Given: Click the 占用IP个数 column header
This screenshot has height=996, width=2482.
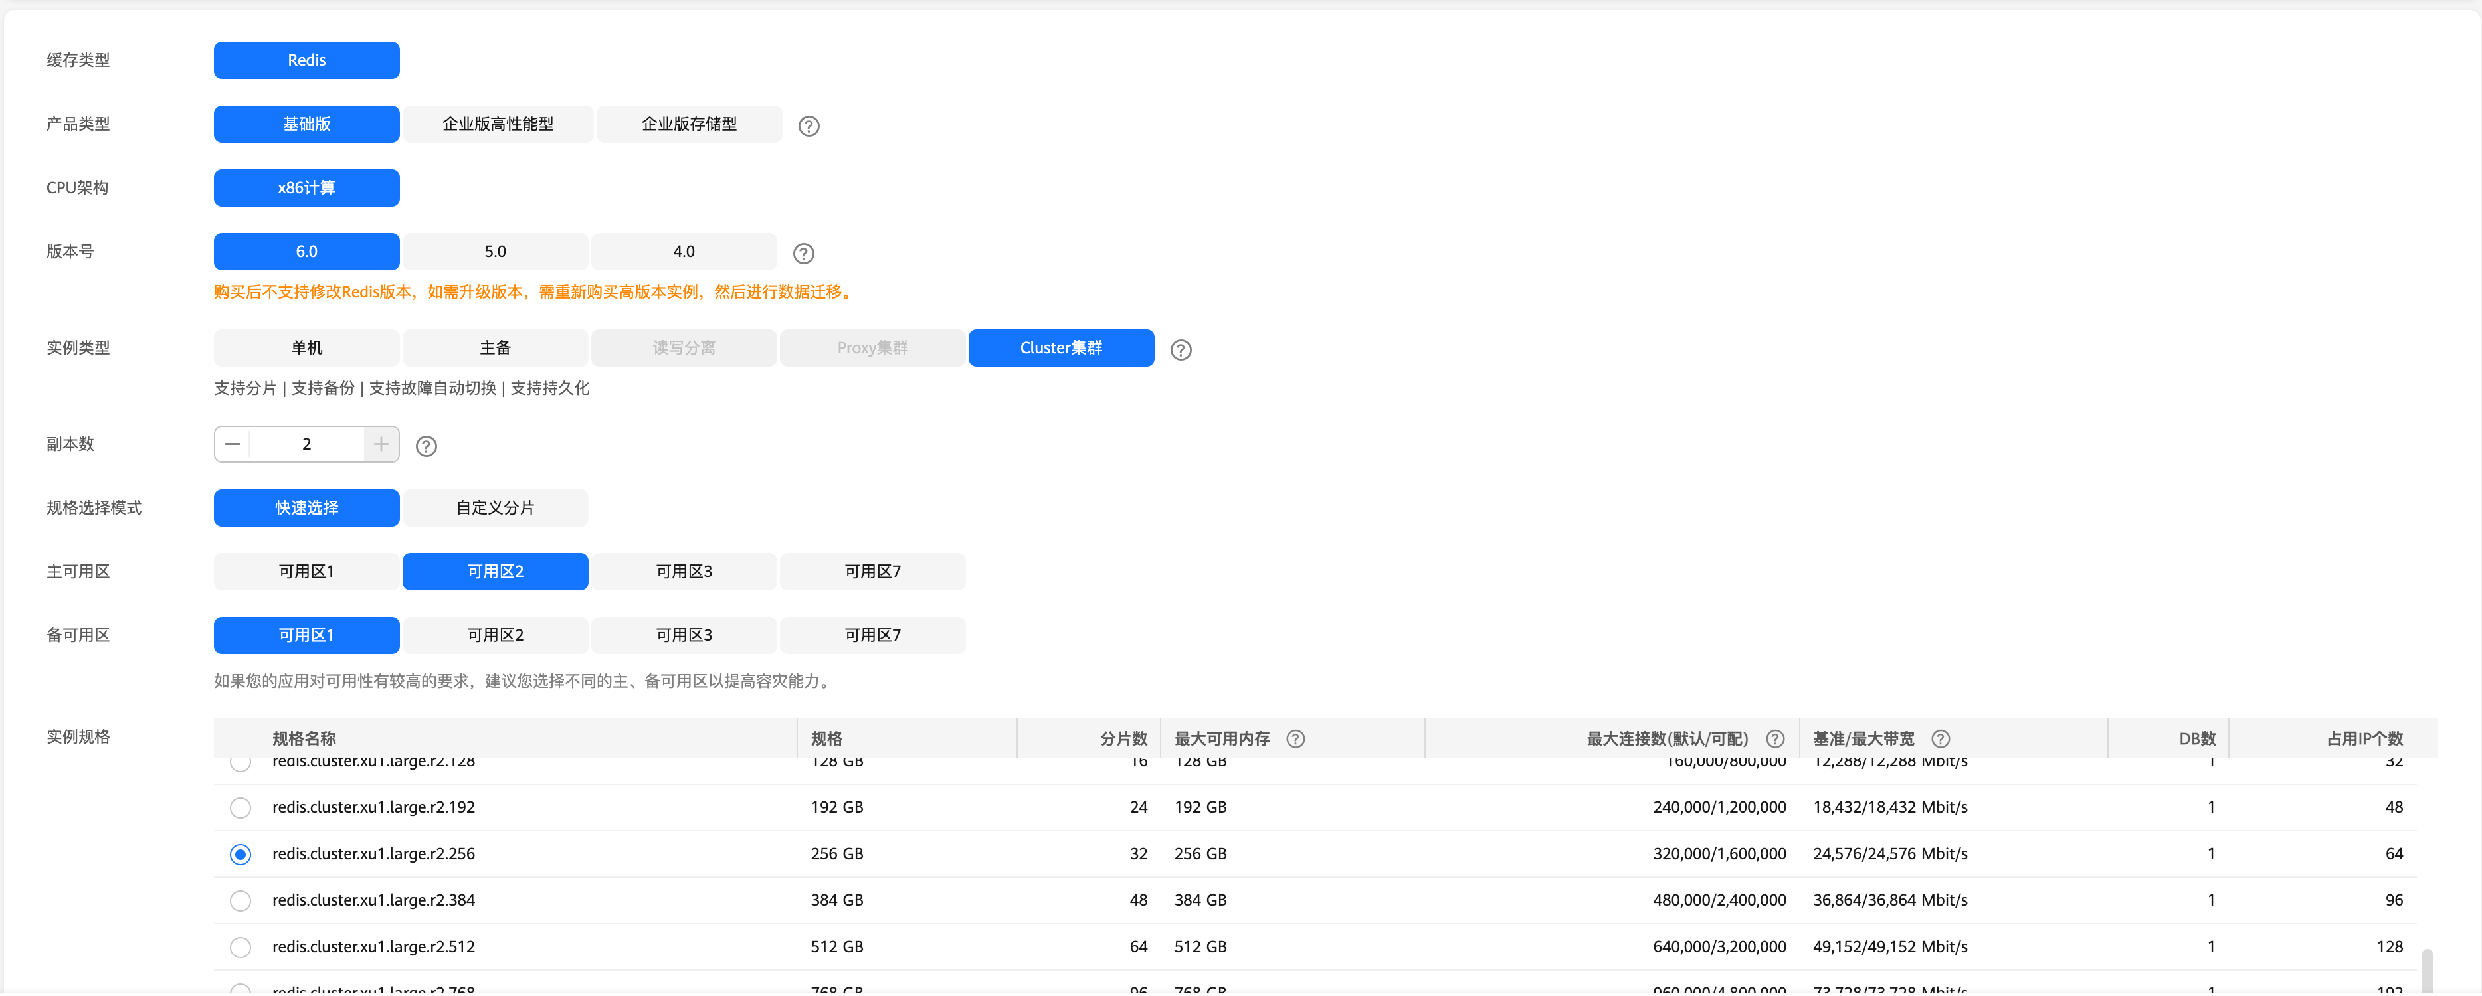Looking at the screenshot, I should (x=2364, y=739).
